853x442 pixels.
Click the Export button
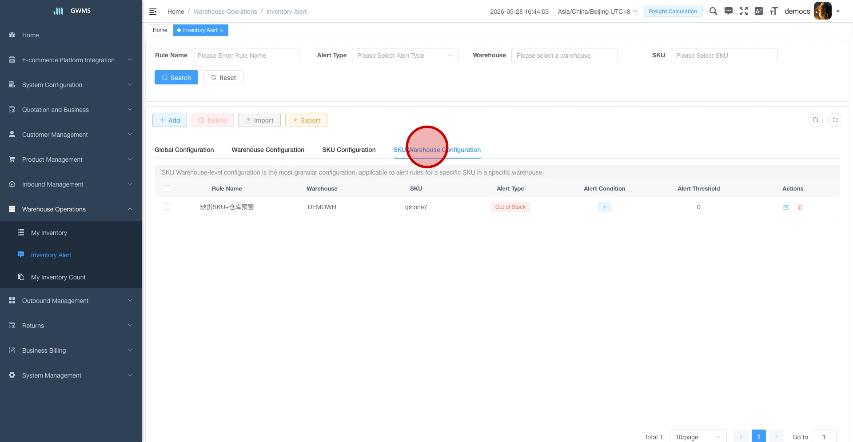coord(306,120)
